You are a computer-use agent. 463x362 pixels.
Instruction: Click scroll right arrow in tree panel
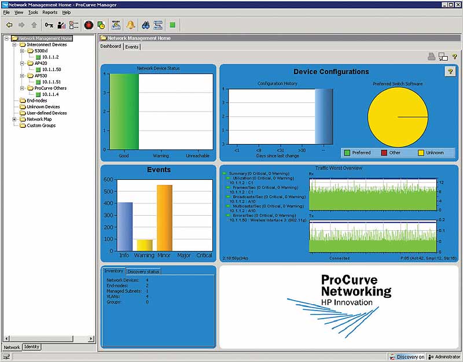91,338
